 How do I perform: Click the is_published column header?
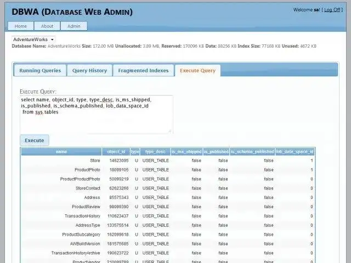[x=216, y=152]
